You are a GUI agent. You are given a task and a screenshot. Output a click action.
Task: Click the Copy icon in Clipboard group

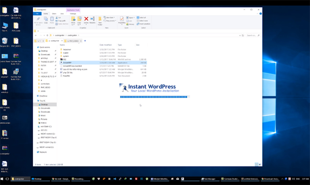pos(46,19)
